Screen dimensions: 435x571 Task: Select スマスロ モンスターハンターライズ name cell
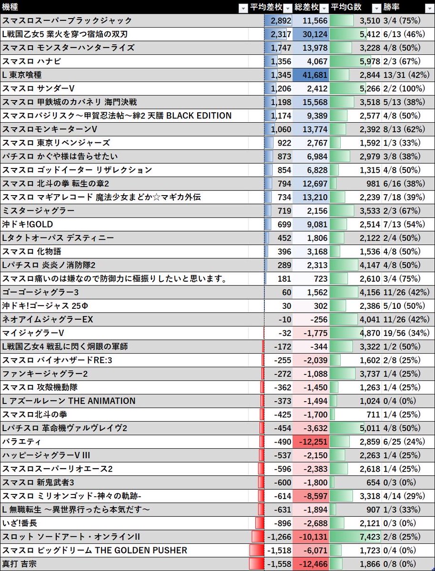pyautogui.click(x=124, y=48)
